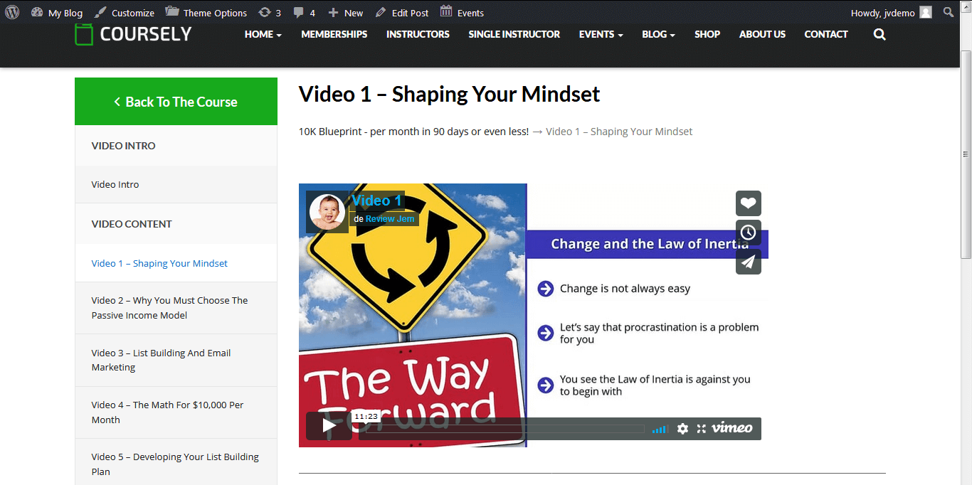Click the header search magnifier icon
The height and width of the screenshot is (485, 972).
point(879,35)
